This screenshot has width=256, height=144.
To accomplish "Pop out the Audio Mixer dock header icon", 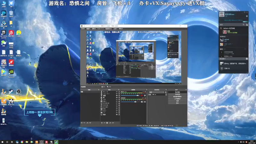I will (147, 90).
